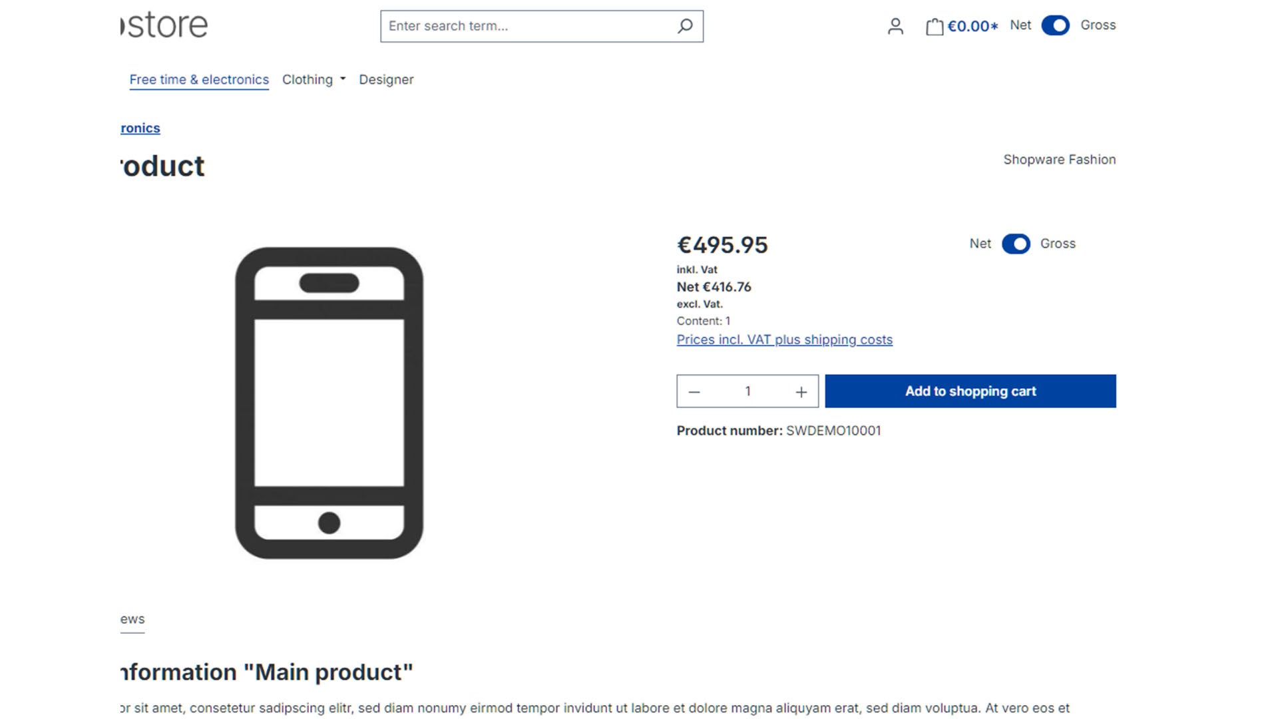Add to shopping cart
1278x719 pixels.
(970, 391)
